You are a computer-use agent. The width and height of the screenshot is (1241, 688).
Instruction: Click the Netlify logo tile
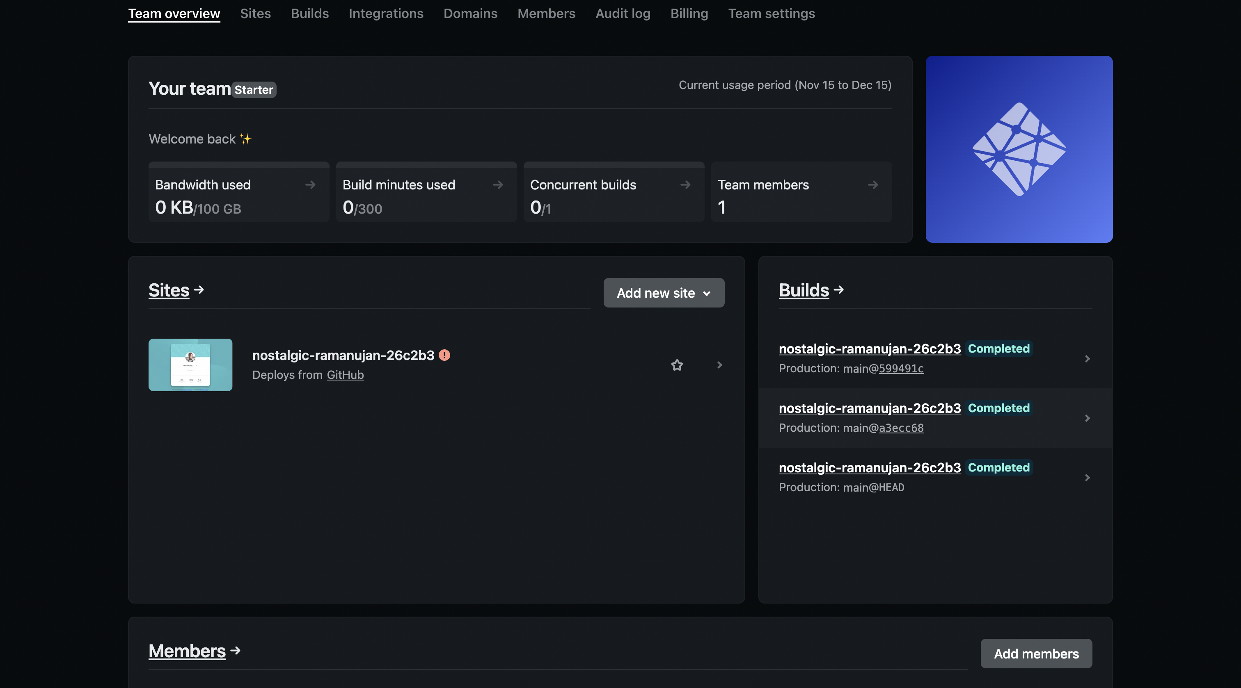(x=1019, y=149)
